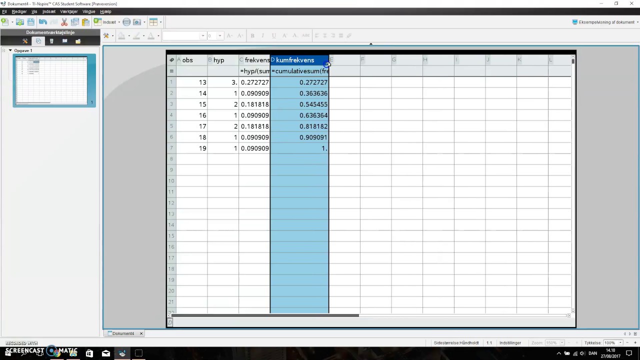Select the page sorter tab icon
640x360 pixels.
coord(38,41)
